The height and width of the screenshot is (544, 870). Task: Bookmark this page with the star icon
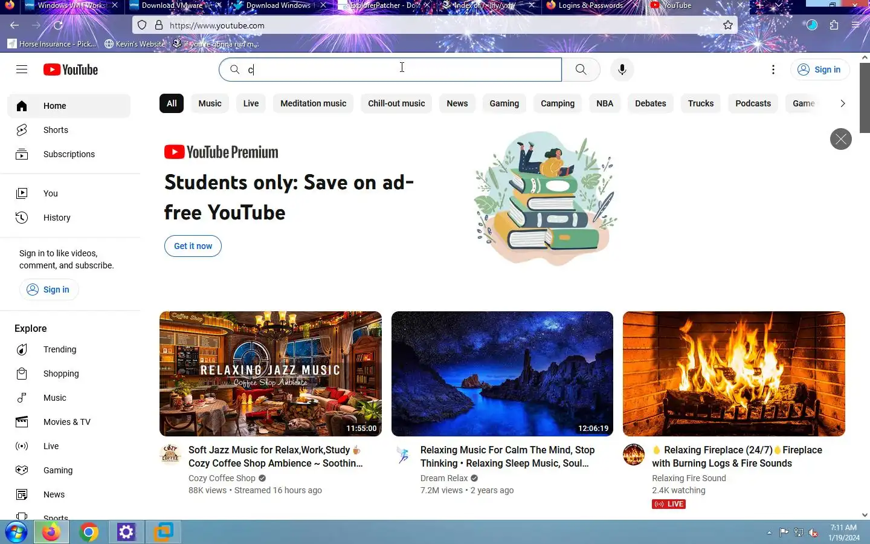tap(728, 25)
